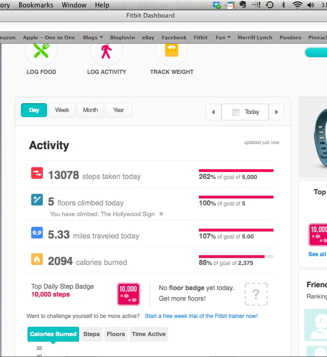Open the Today date picker

click(245, 112)
